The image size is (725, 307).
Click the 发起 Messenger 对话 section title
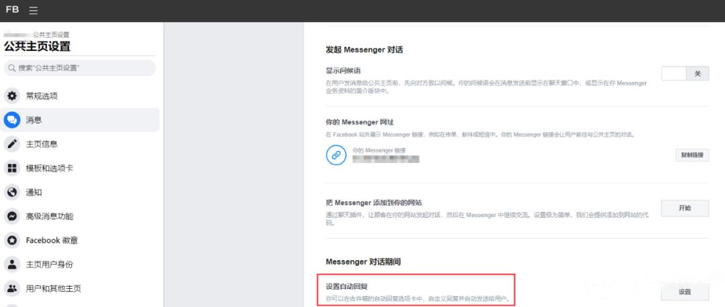click(x=365, y=50)
